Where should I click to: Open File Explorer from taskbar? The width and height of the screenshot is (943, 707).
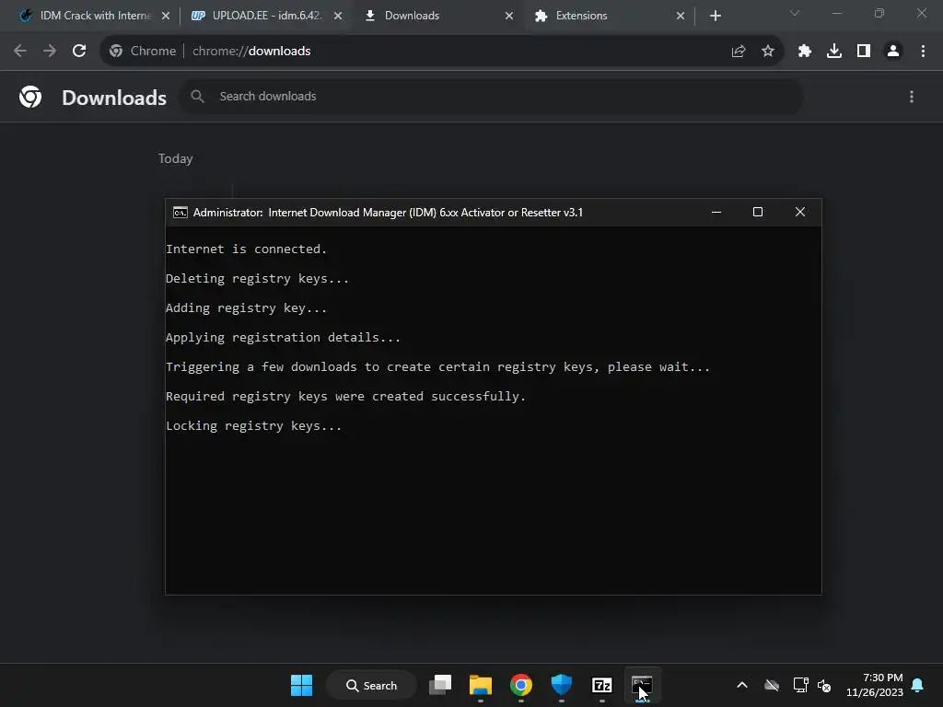[x=481, y=685]
